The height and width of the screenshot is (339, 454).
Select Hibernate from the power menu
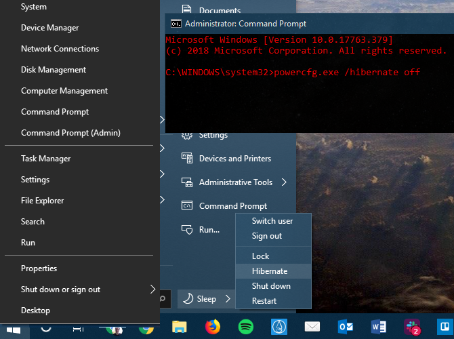pyautogui.click(x=270, y=271)
